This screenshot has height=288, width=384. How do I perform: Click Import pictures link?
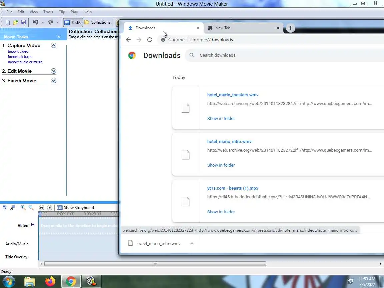click(20, 57)
